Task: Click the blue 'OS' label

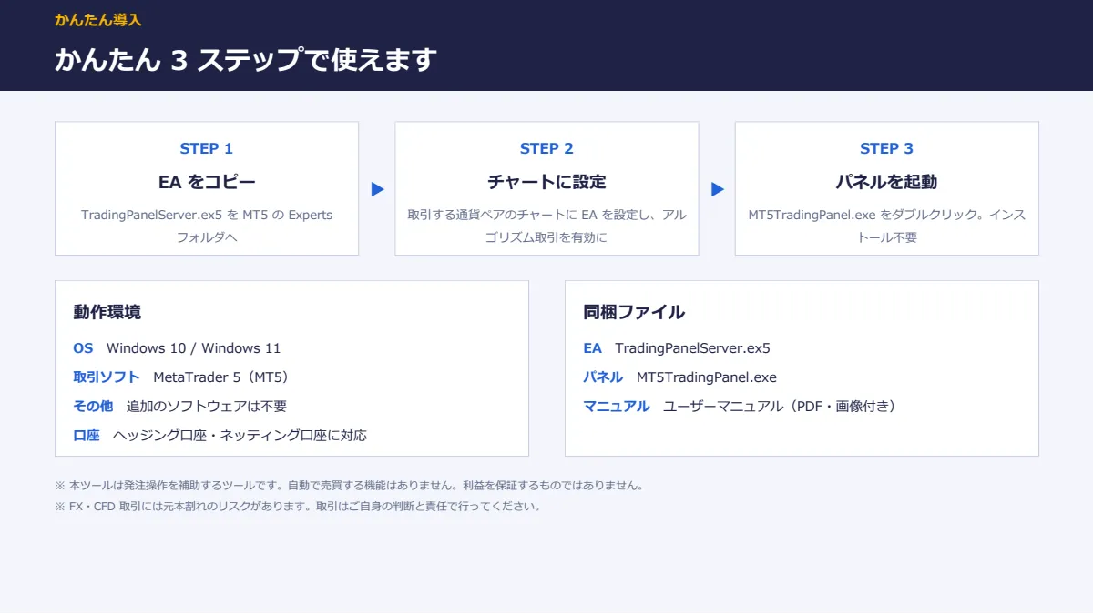Action: (83, 348)
